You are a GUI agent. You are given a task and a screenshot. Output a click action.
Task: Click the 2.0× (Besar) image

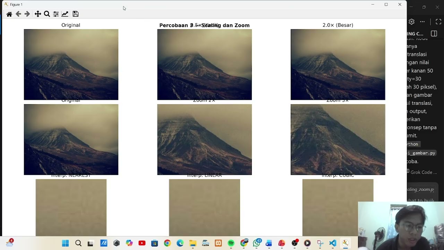(338, 65)
